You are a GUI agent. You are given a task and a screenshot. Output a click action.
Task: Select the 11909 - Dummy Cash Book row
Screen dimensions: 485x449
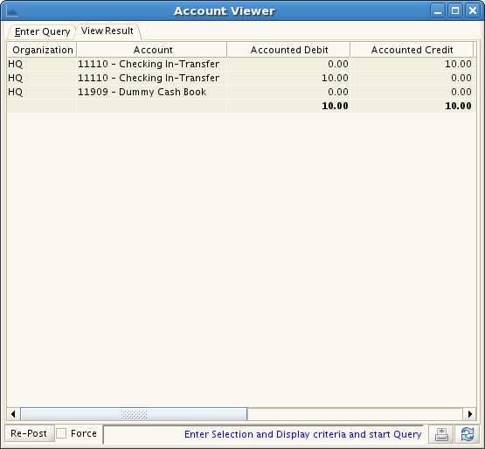tap(241, 92)
